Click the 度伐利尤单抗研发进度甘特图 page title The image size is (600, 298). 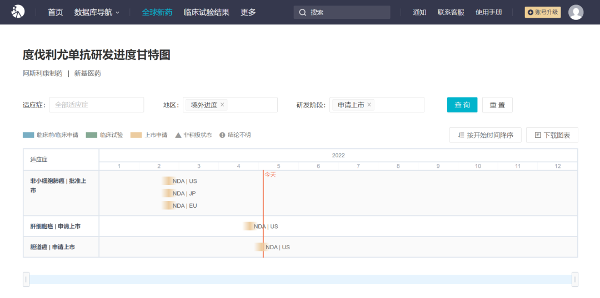97,55
